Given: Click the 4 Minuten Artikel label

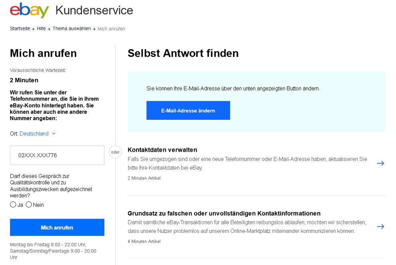Looking at the screenshot, I should coord(144,241).
